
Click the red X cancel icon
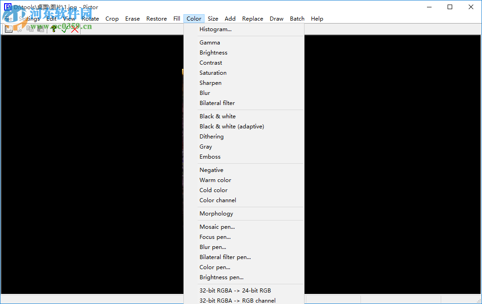75,29
